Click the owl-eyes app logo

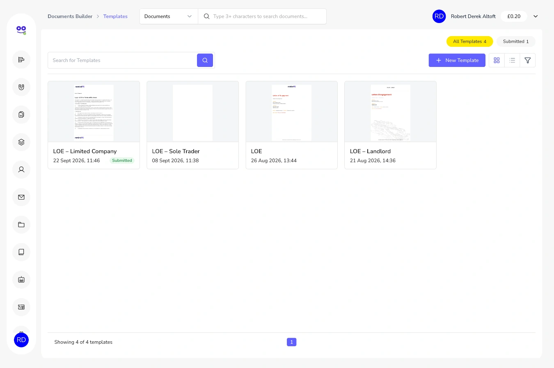tap(21, 30)
